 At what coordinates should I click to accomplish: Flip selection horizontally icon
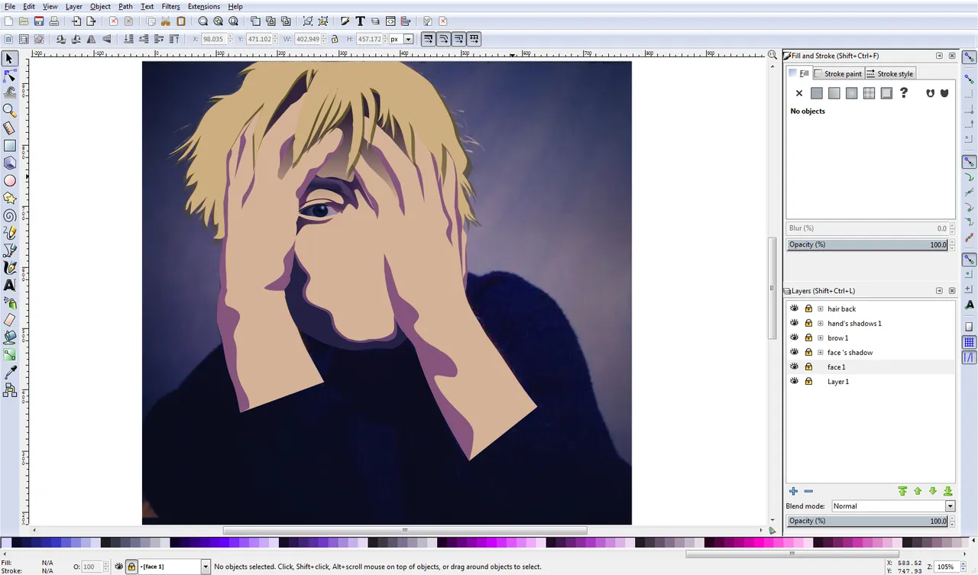[x=92, y=39]
